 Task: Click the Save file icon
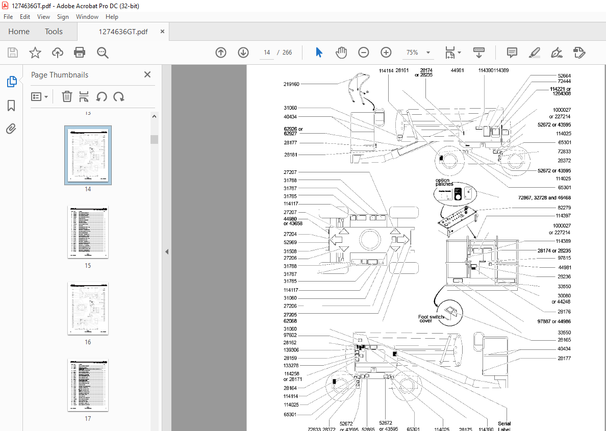13,53
